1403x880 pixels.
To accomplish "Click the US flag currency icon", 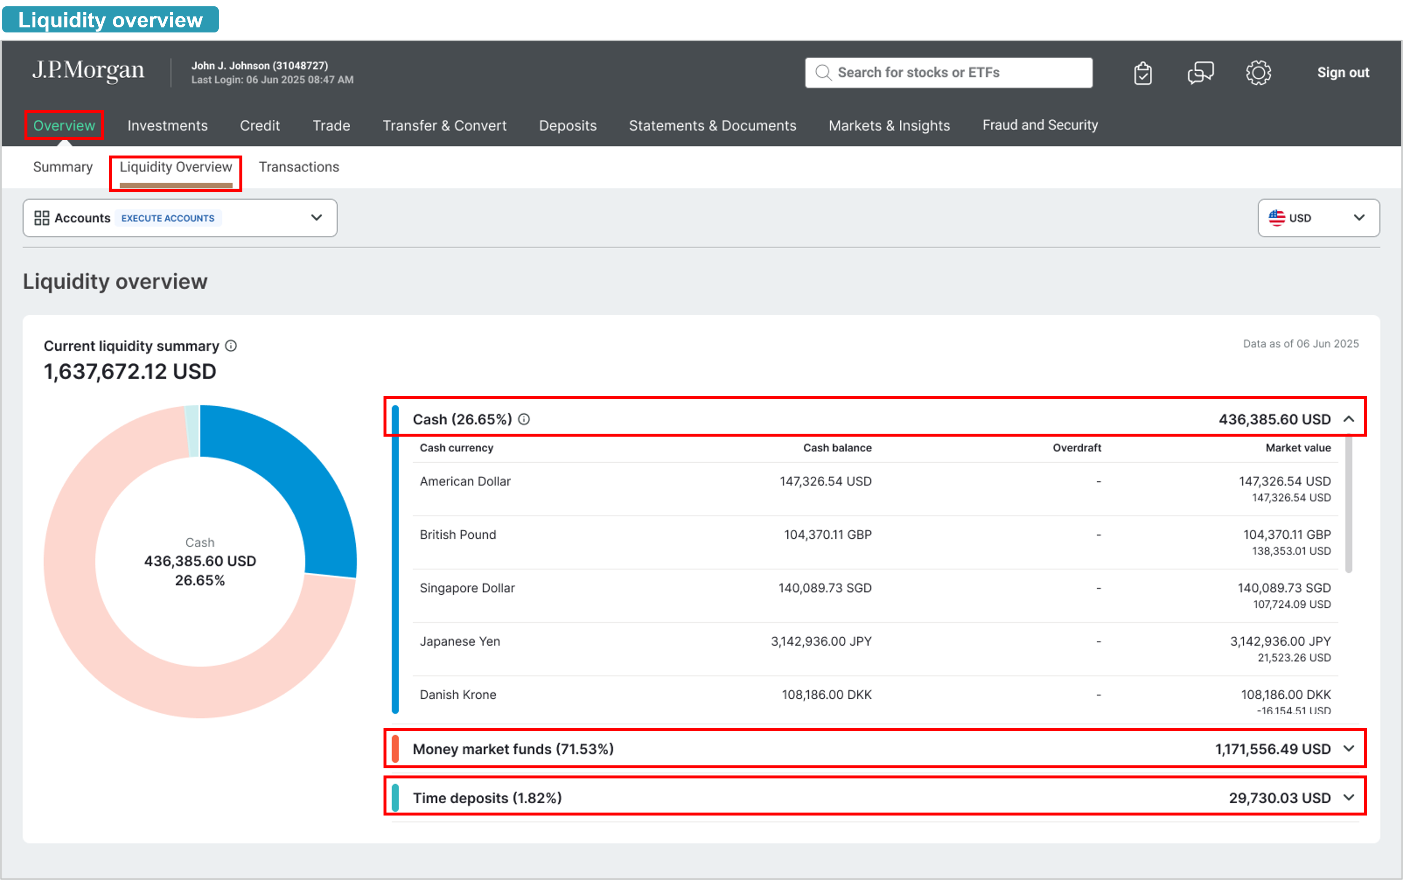I will coord(1277,218).
